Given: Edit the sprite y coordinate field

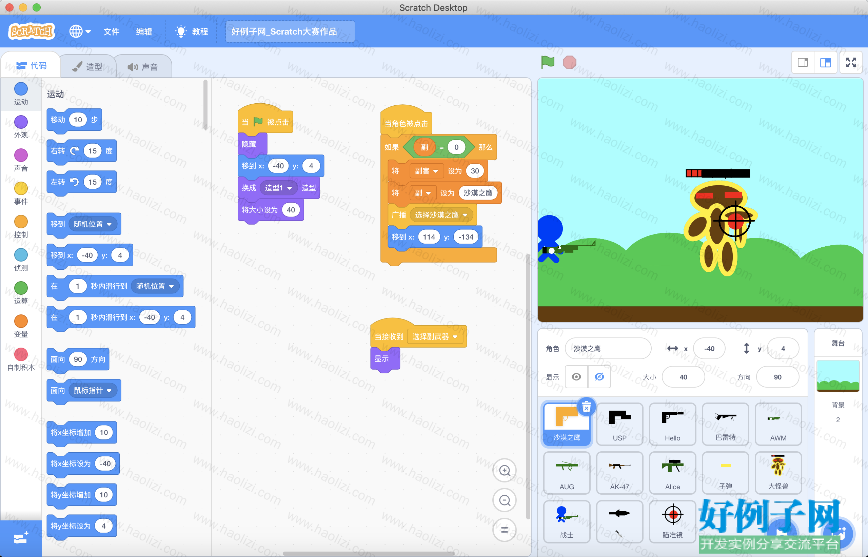Looking at the screenshot, I should coord(783,348).
